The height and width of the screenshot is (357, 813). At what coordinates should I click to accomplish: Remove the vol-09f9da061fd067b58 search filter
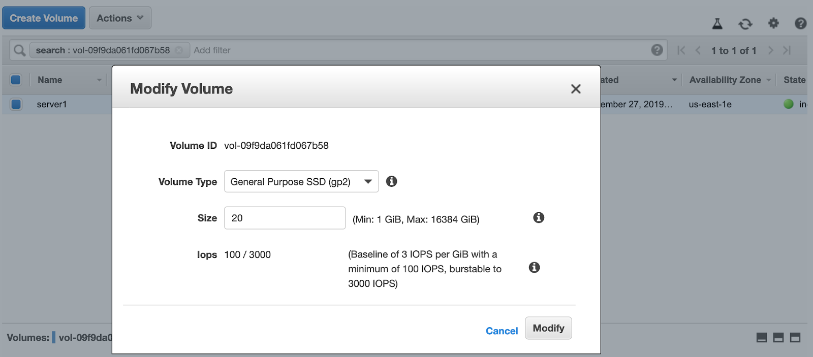click(x=179, y=50)
